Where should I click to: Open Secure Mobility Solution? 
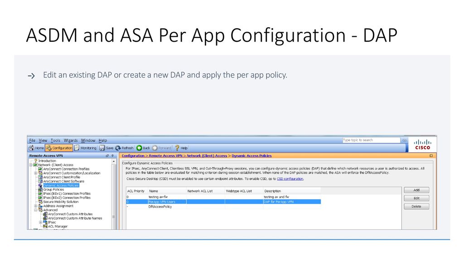pos(61,202)
